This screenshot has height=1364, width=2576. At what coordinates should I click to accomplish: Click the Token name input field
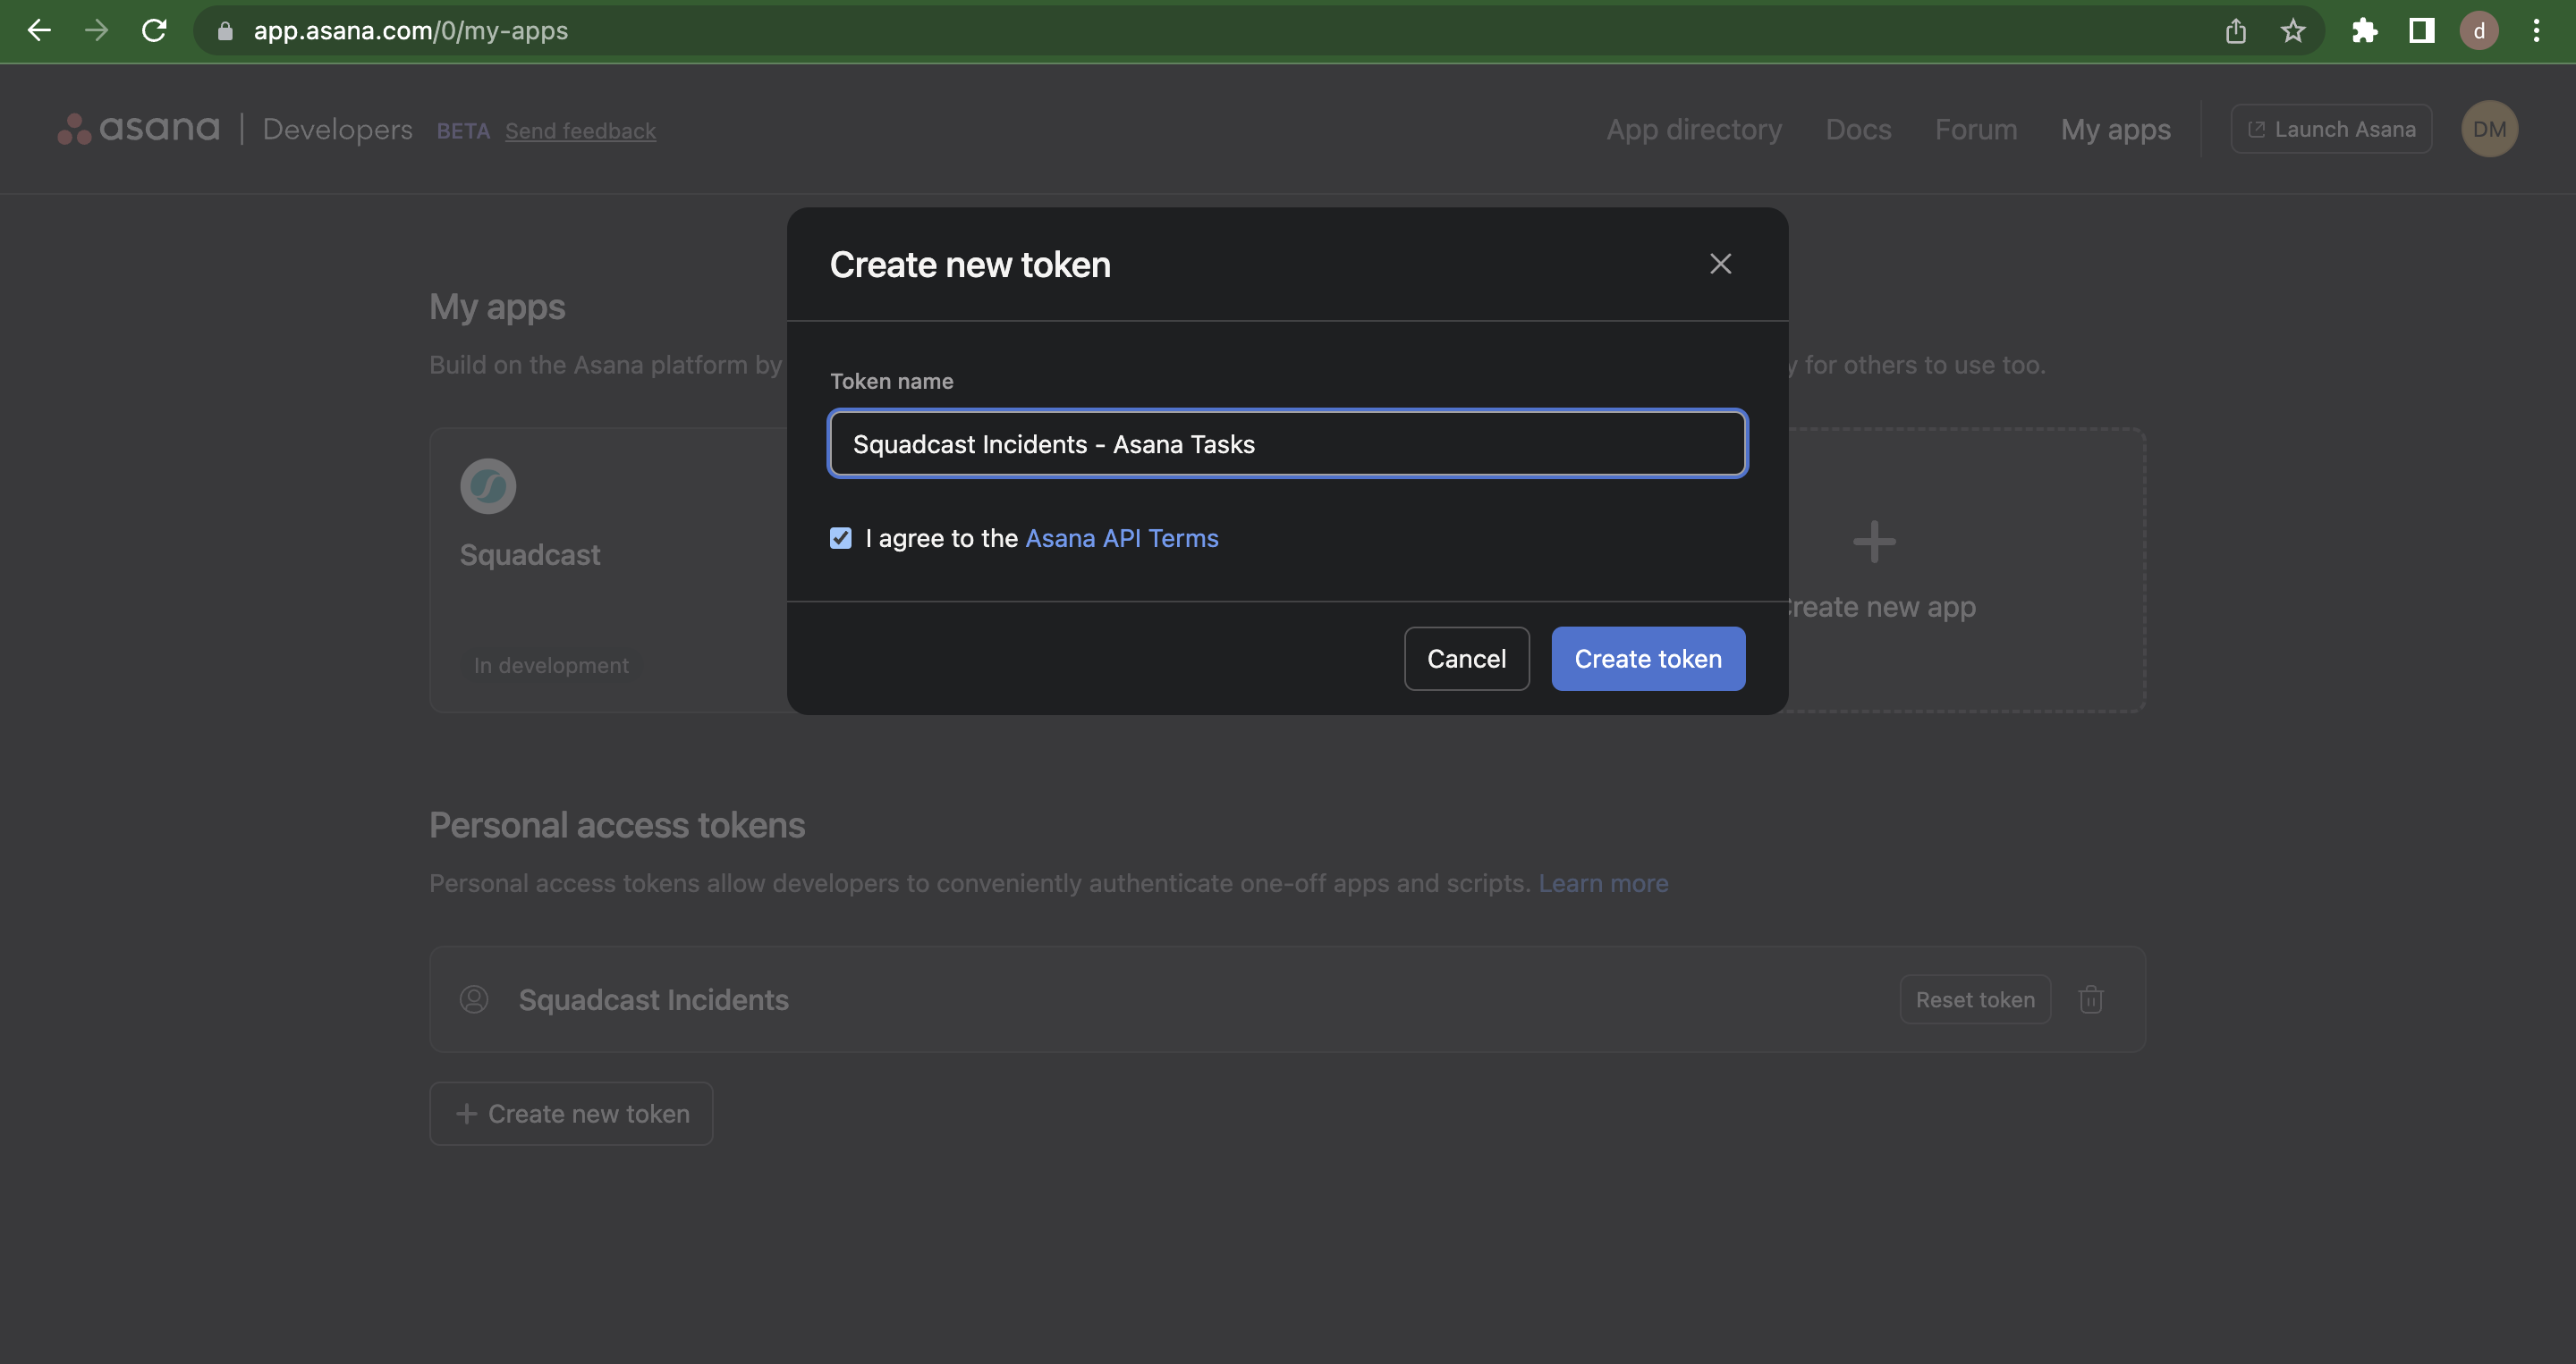click(1287, 443)
